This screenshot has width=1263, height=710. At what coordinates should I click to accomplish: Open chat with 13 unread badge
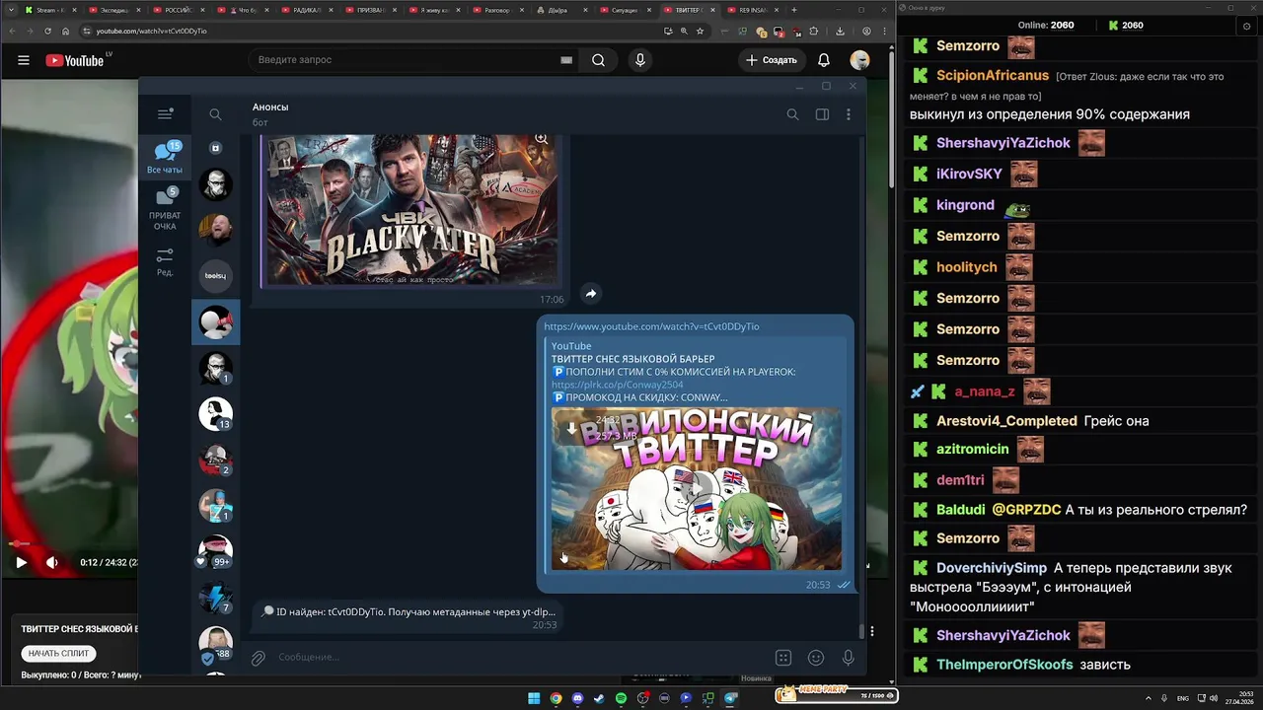click(x=215, y=414)
